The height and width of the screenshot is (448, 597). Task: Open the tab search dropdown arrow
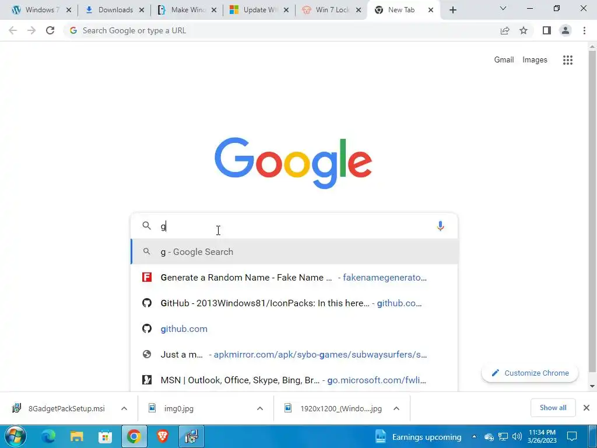503,8
